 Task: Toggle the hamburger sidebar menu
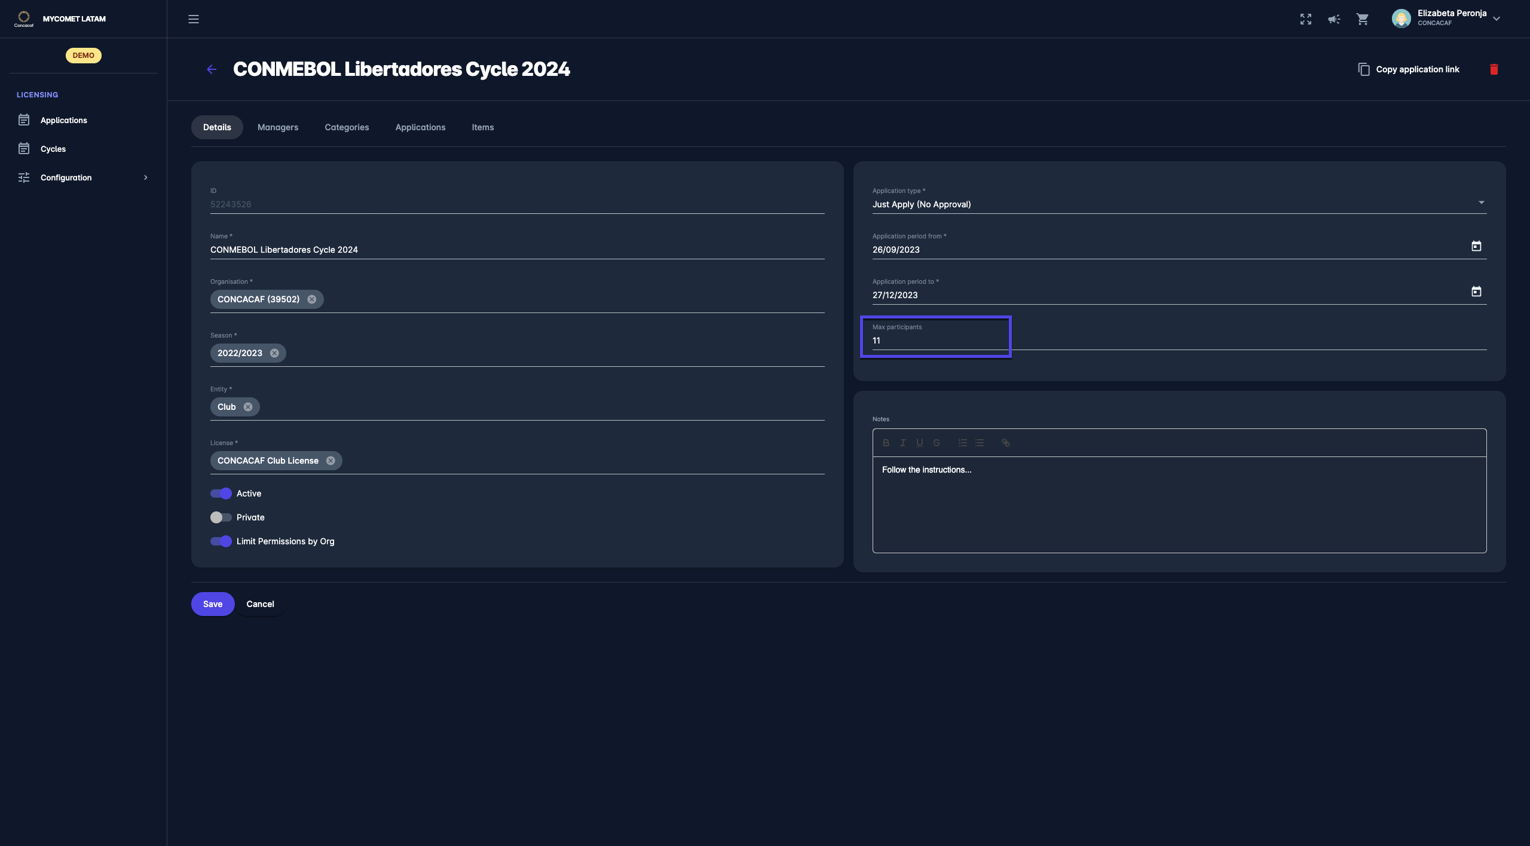pyautogui.click(x=194, y=19)
